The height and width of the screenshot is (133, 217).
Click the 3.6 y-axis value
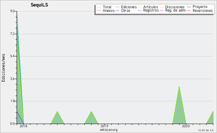coord(12,79)
